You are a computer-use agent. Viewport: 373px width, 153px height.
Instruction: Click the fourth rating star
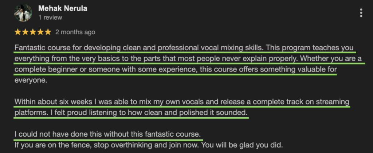point(40,32)
